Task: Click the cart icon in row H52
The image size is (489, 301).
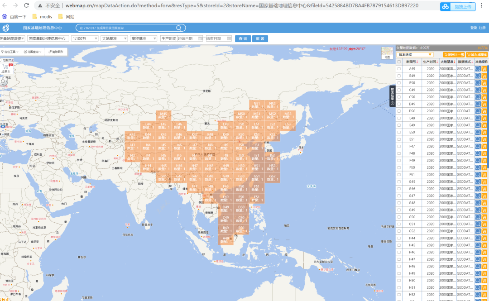Action: [x=484, y=295]
